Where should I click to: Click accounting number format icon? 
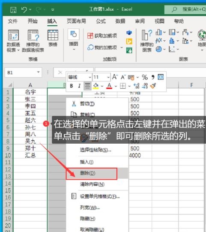(x=131, y=77)
